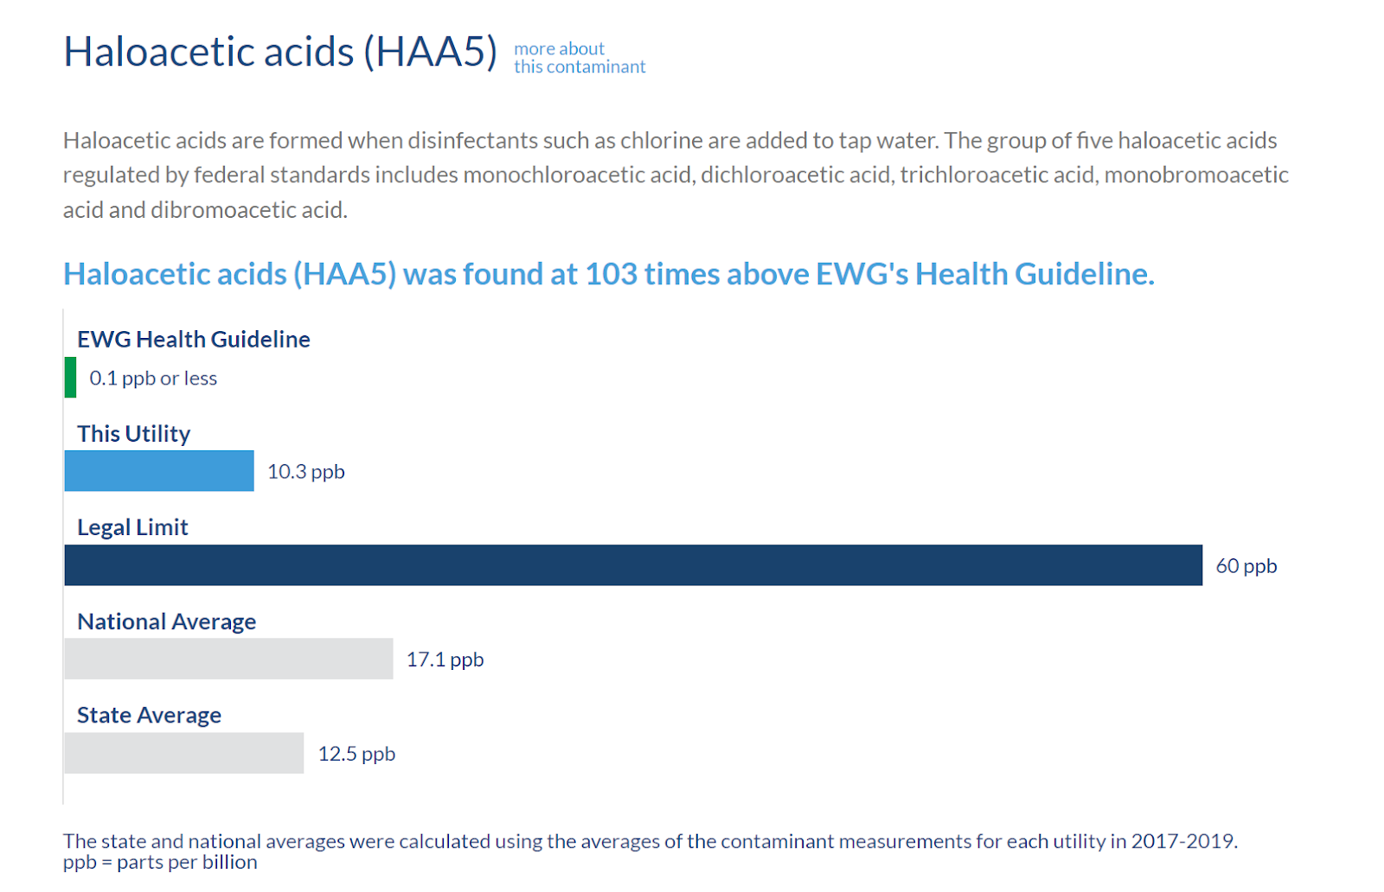The width and height of the screenshot is (1384, 892).
Task: Select the '17.1 ppb' national average value
Action: pyautogui.click(x=445, y=659)
